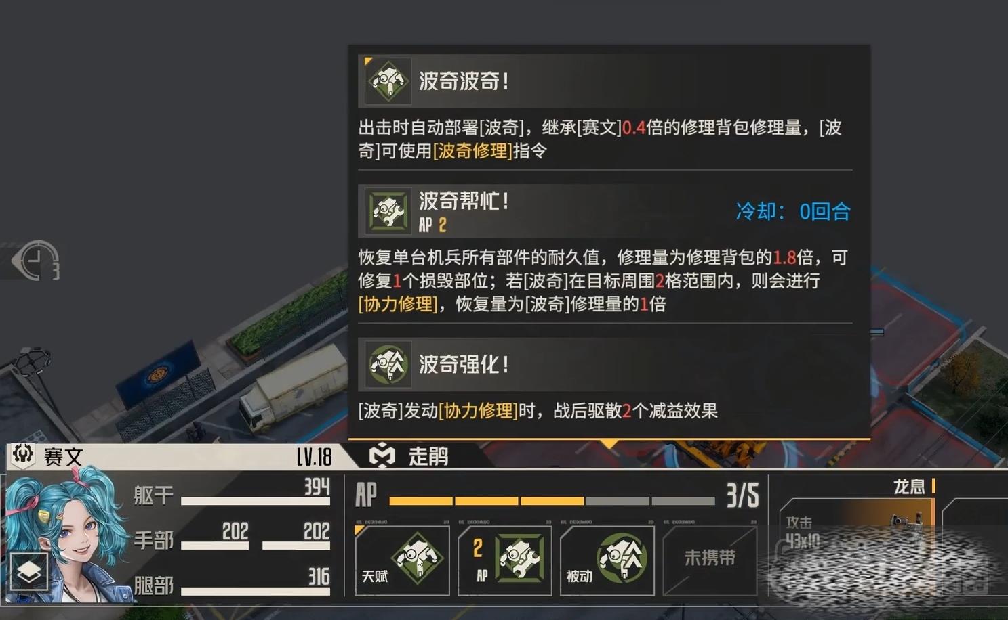Click the 波奇强化! passive icon in tooltip
This screenshot has height=620, width=1008.
(388, 364)
